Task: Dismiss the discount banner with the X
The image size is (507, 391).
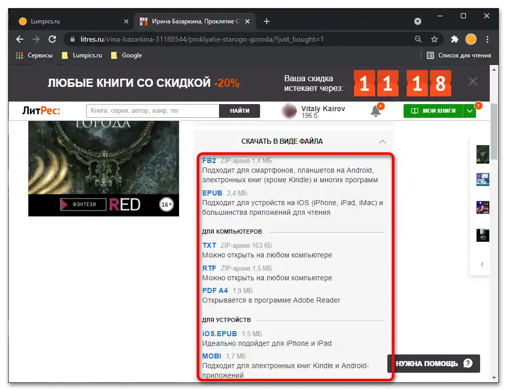Action: pyautogui.click(x=473, y=81)
